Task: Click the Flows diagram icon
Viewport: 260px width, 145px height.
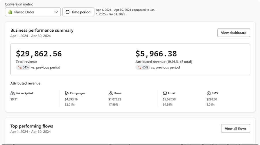Action: (111, 93)
